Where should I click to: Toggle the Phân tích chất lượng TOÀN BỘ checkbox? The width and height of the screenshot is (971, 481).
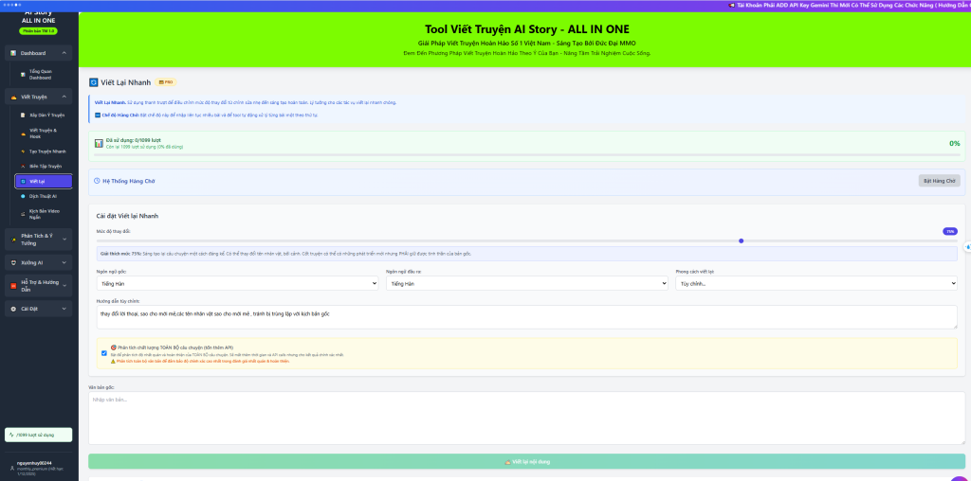103,353
